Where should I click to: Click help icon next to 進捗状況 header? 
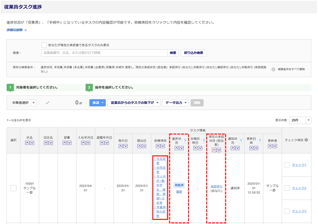(x=185, y=141)
